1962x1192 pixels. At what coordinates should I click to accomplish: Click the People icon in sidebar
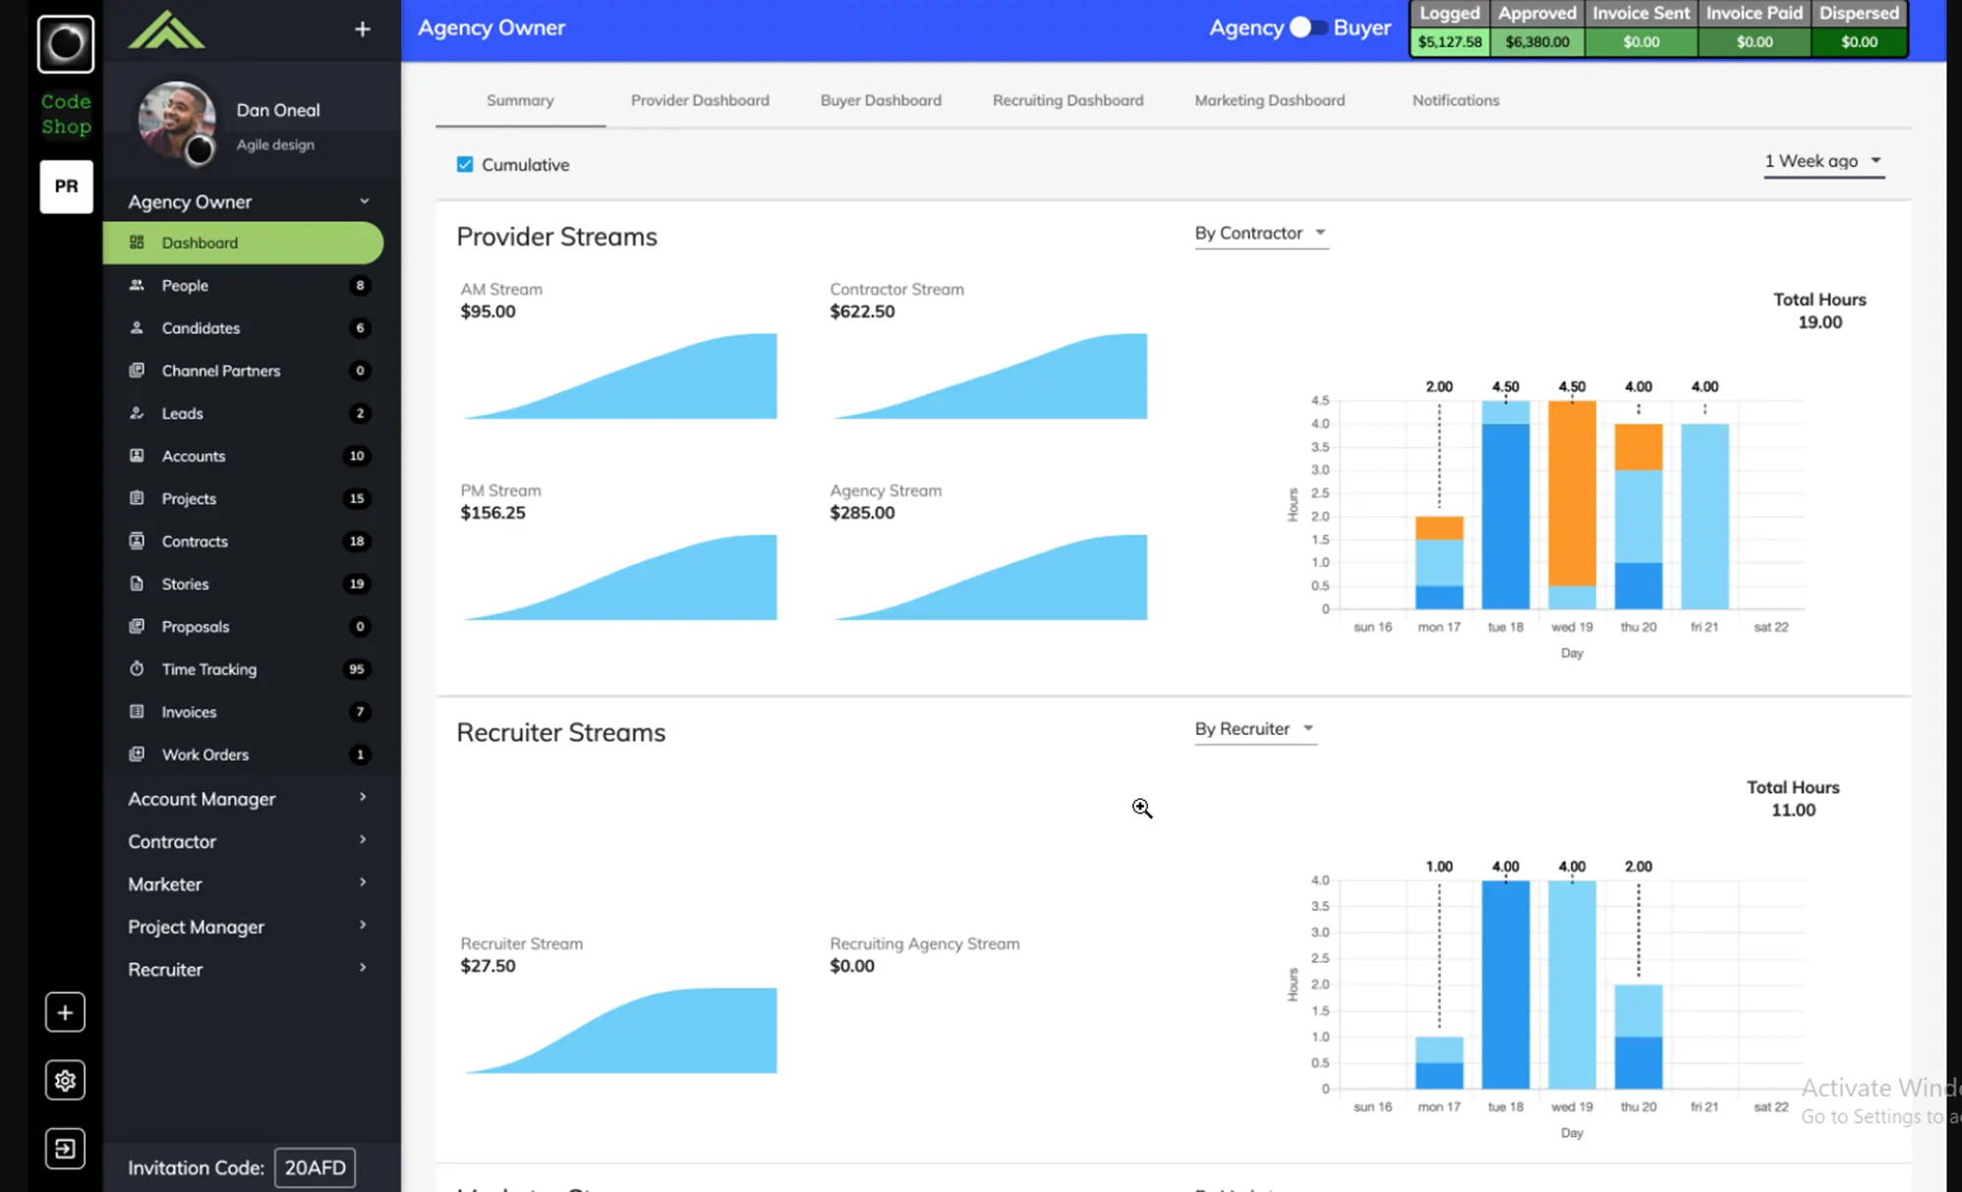(137, 285)
